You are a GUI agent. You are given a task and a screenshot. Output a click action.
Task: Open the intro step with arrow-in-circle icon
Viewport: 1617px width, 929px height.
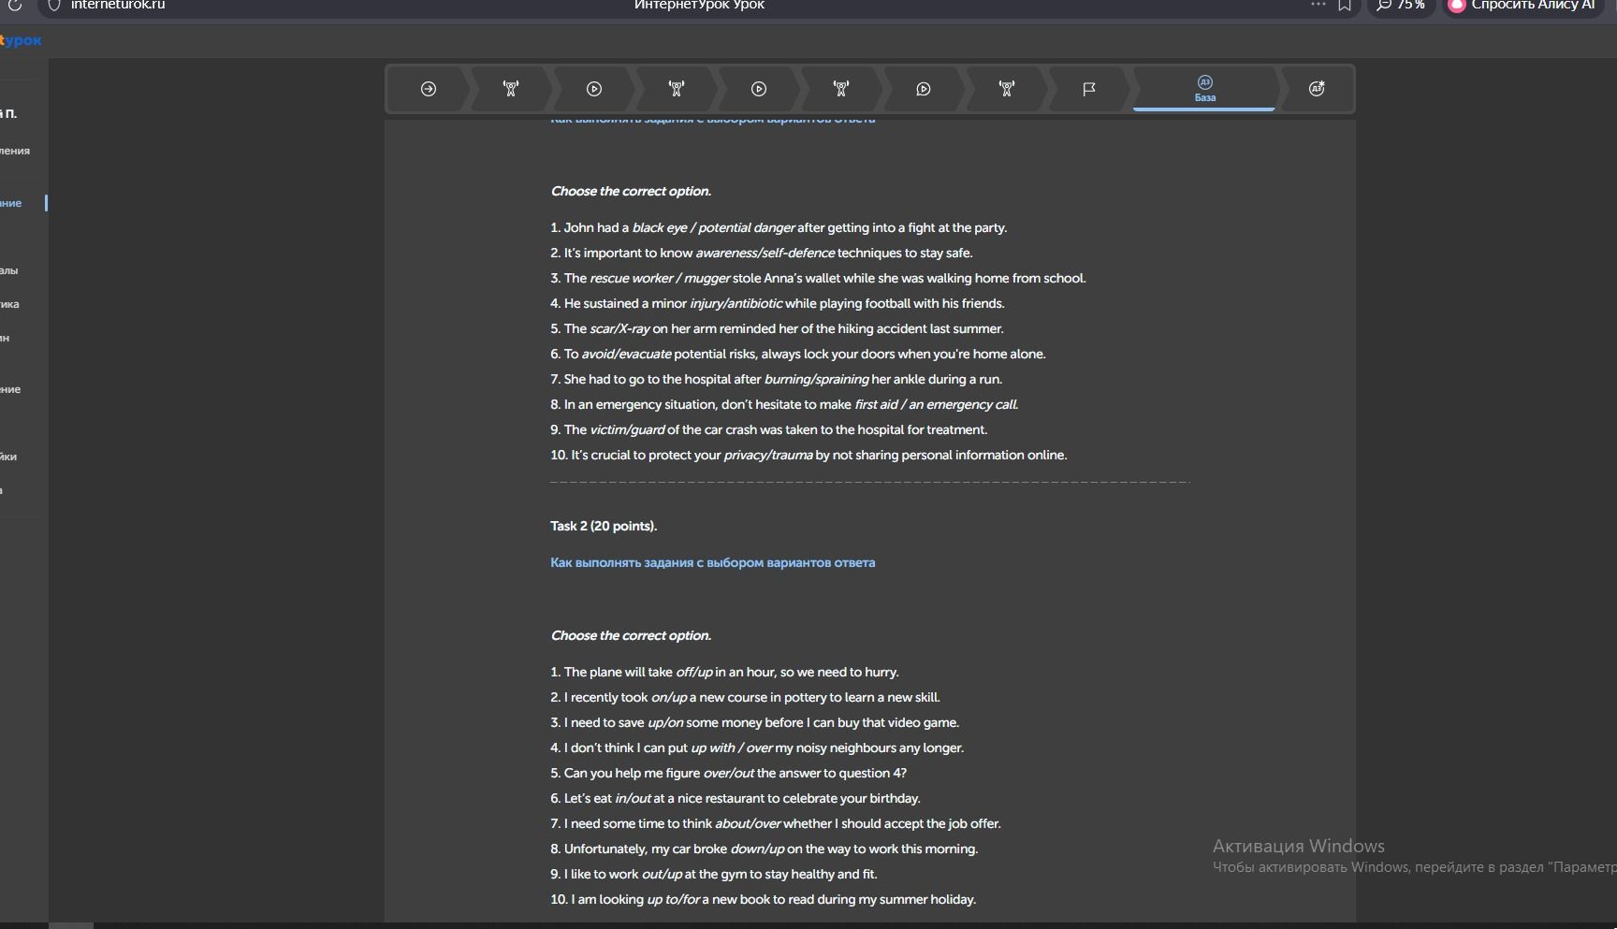[x=429, y=89]
